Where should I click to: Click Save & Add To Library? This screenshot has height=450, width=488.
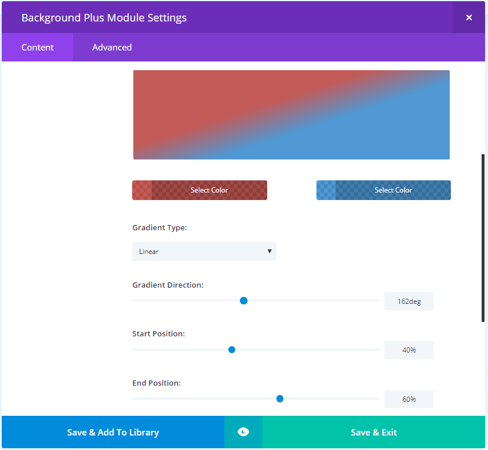click(113, 432)
